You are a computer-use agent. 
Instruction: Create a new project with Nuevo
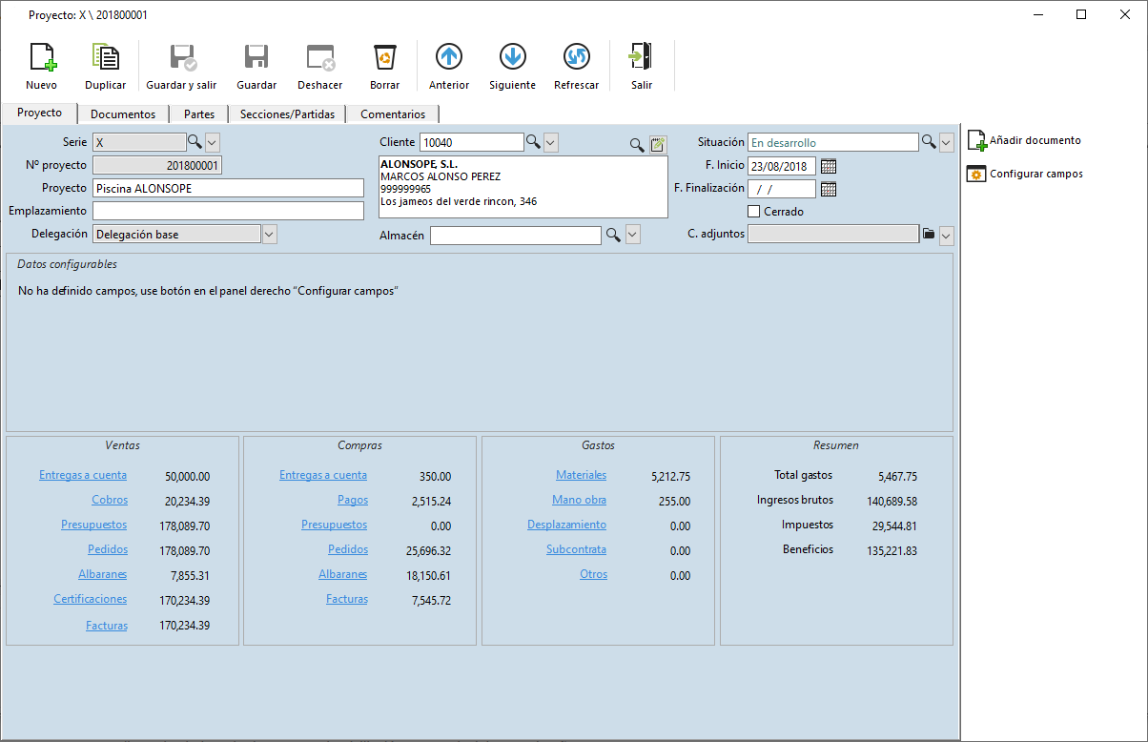point(41,66)
